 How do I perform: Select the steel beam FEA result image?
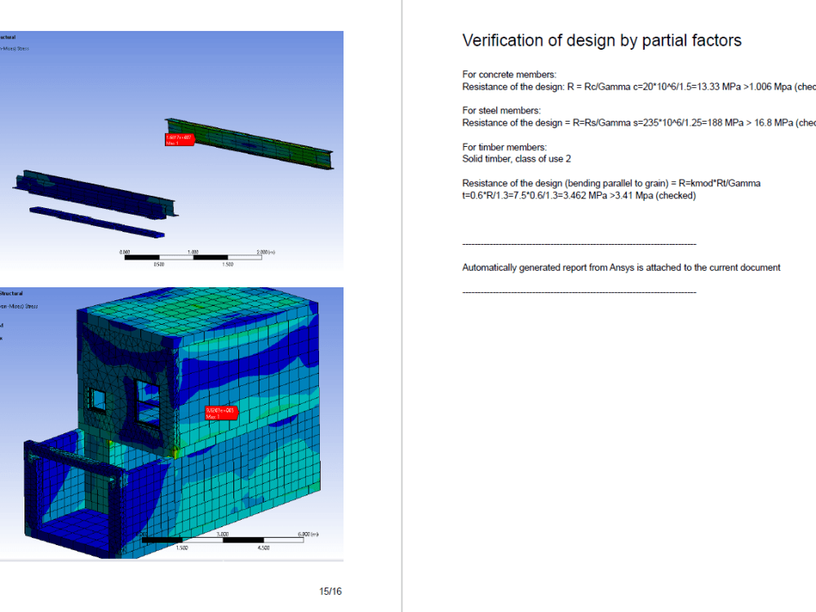click(171, 153)
